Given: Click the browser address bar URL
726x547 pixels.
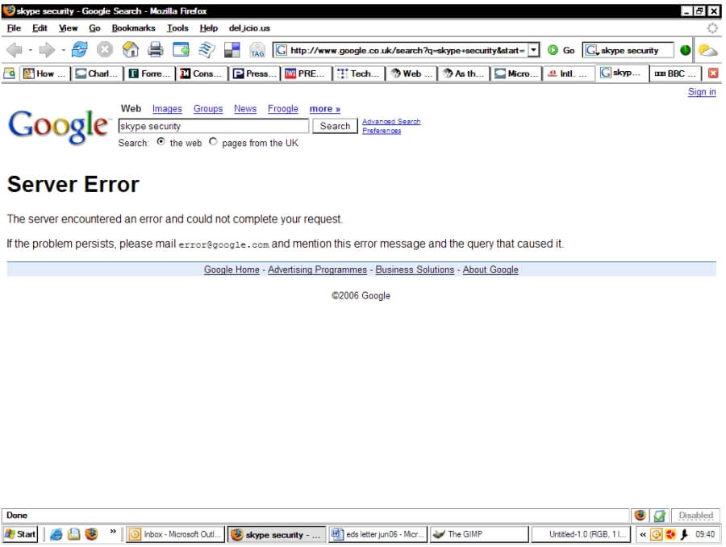Looking at the screenshot, I should point(407,50).
